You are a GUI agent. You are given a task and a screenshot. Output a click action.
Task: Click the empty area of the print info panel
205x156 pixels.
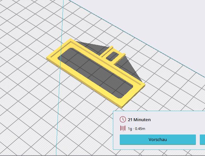coord(176,124)
